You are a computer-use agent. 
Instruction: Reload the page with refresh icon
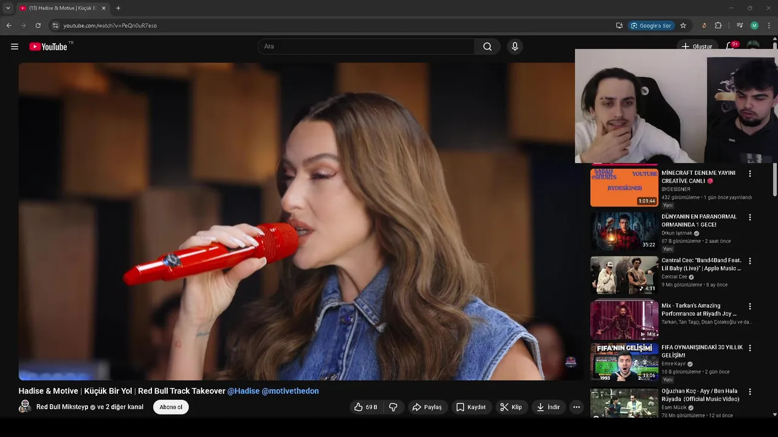[x=38, y=25]
